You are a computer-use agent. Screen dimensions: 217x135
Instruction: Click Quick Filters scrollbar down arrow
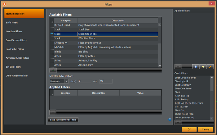click(x=212, y=118)
